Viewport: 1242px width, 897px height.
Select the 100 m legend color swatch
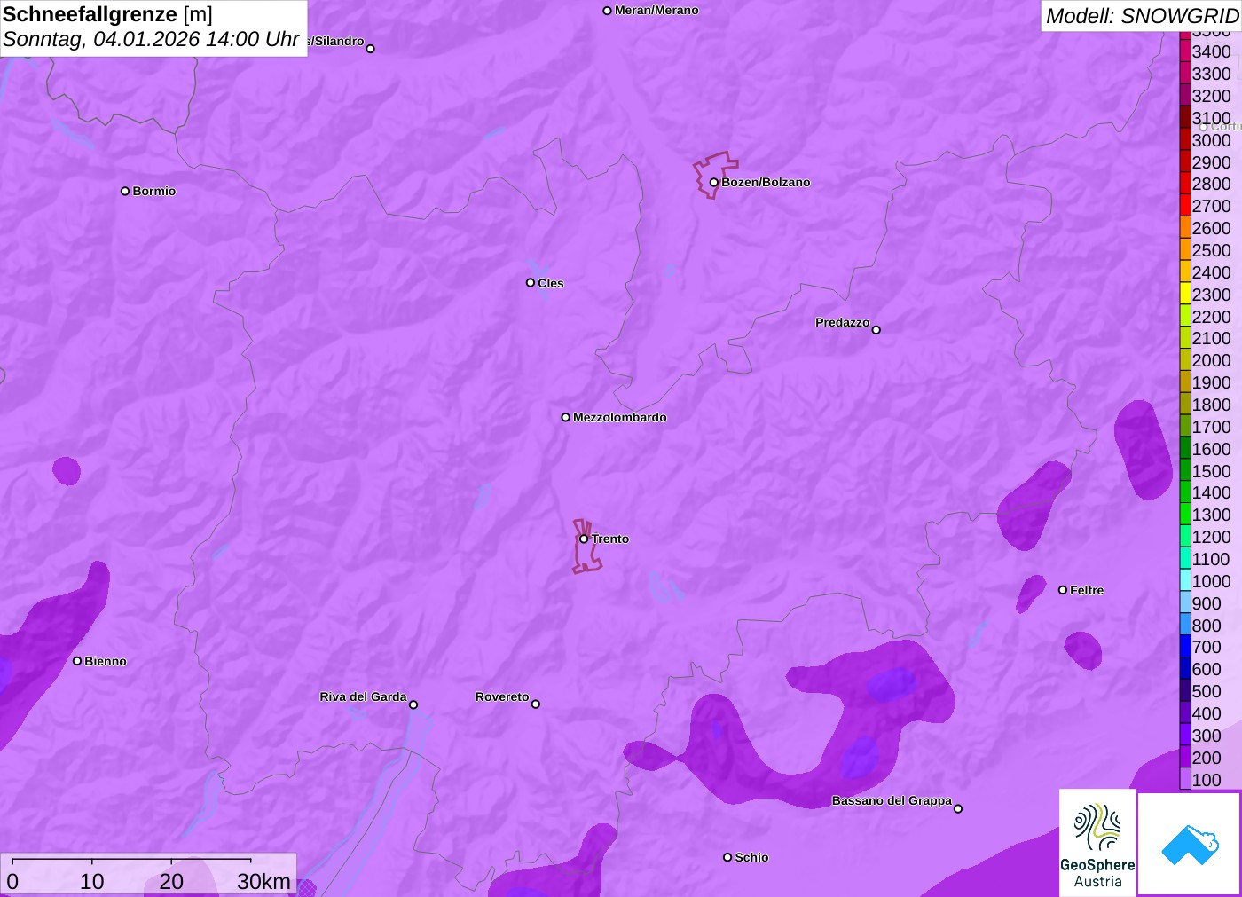(x=1185, y=779)
